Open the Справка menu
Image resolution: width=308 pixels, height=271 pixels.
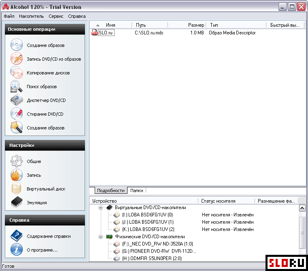tap(77, 16)
